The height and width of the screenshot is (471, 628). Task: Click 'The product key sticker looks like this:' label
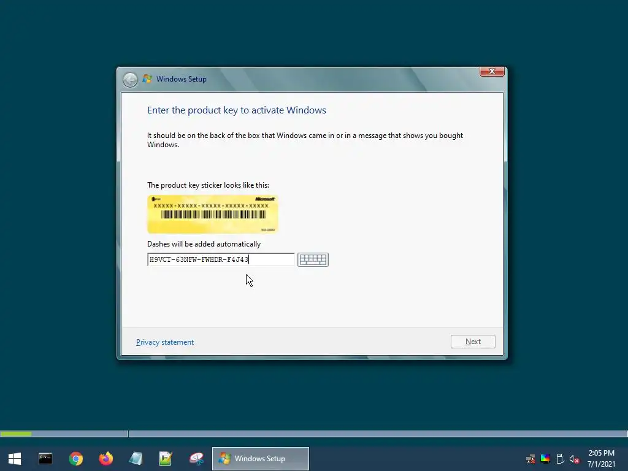208,185
